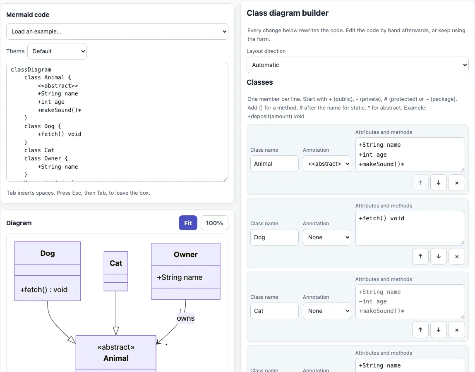This screenshot has height=372, width=475.
Task: Expand the Layout direction dropdown
Action: click(x=357, y=65)
